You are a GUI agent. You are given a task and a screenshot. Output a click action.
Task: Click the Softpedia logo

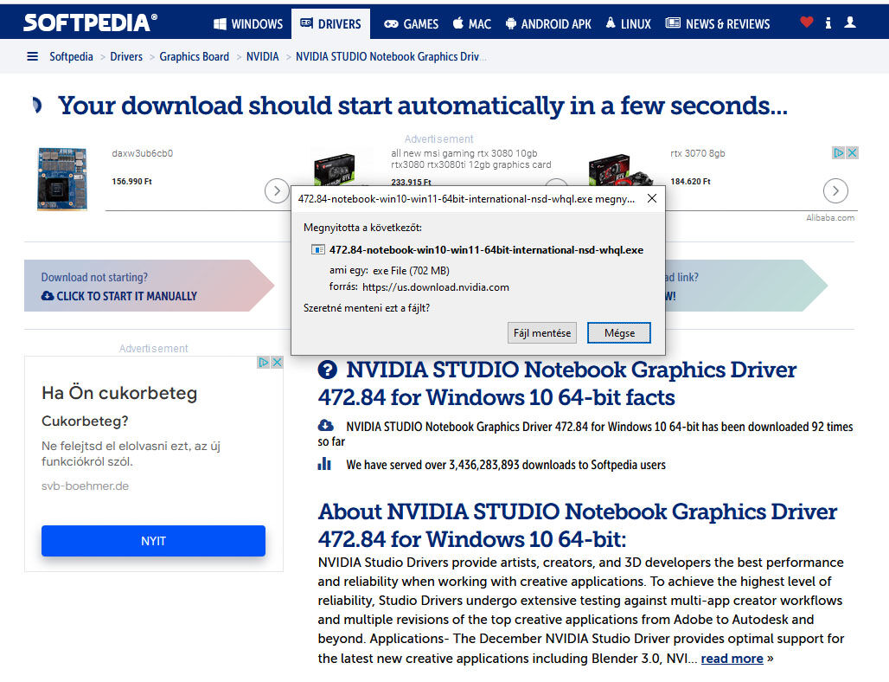90,23
